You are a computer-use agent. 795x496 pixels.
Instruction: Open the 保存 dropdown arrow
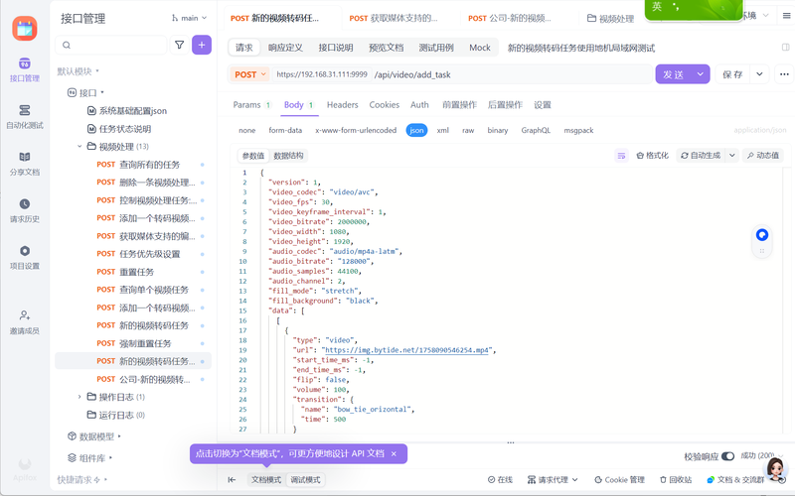click(759, 74)
